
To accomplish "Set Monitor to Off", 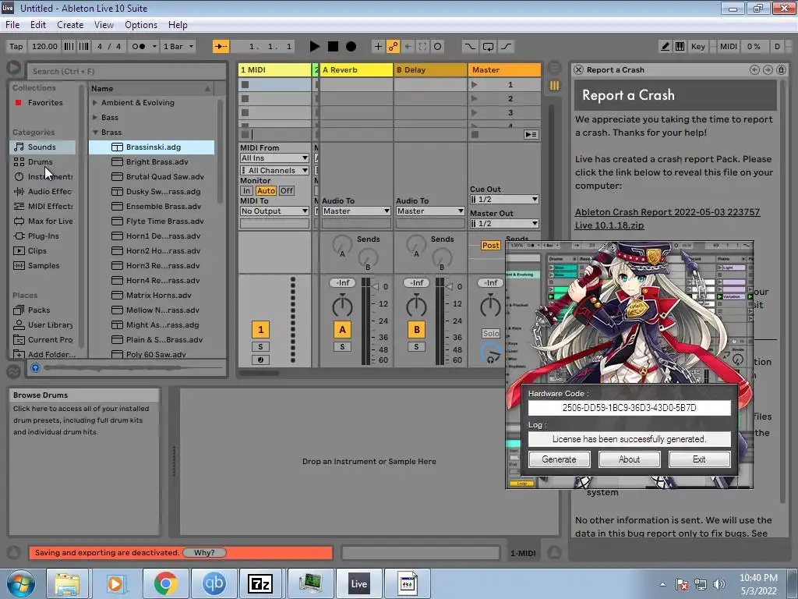I will pos(287,190).
